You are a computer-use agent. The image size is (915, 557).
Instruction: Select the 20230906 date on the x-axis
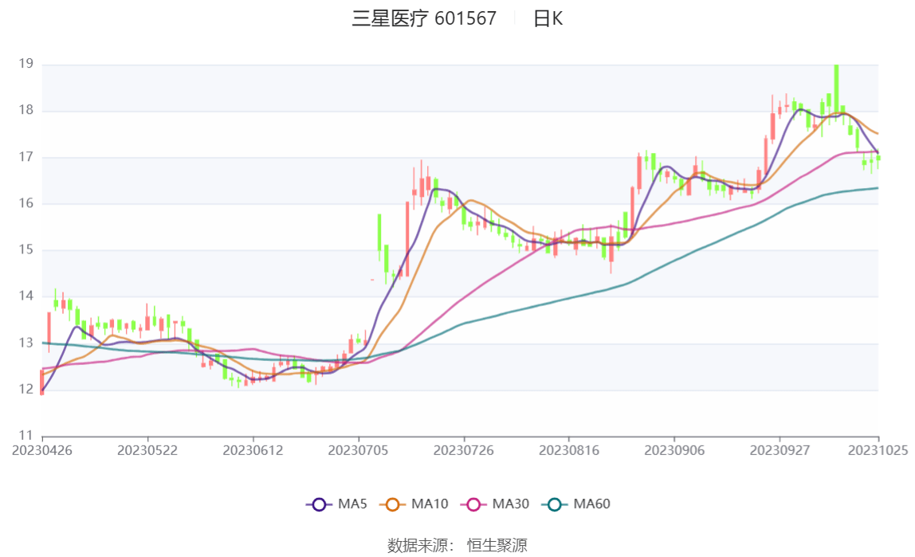click(x=674, y=450)
